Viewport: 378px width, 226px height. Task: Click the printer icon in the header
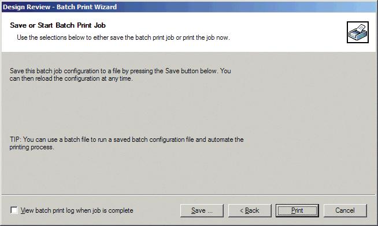pyautogui.click(x=358, y=32)
